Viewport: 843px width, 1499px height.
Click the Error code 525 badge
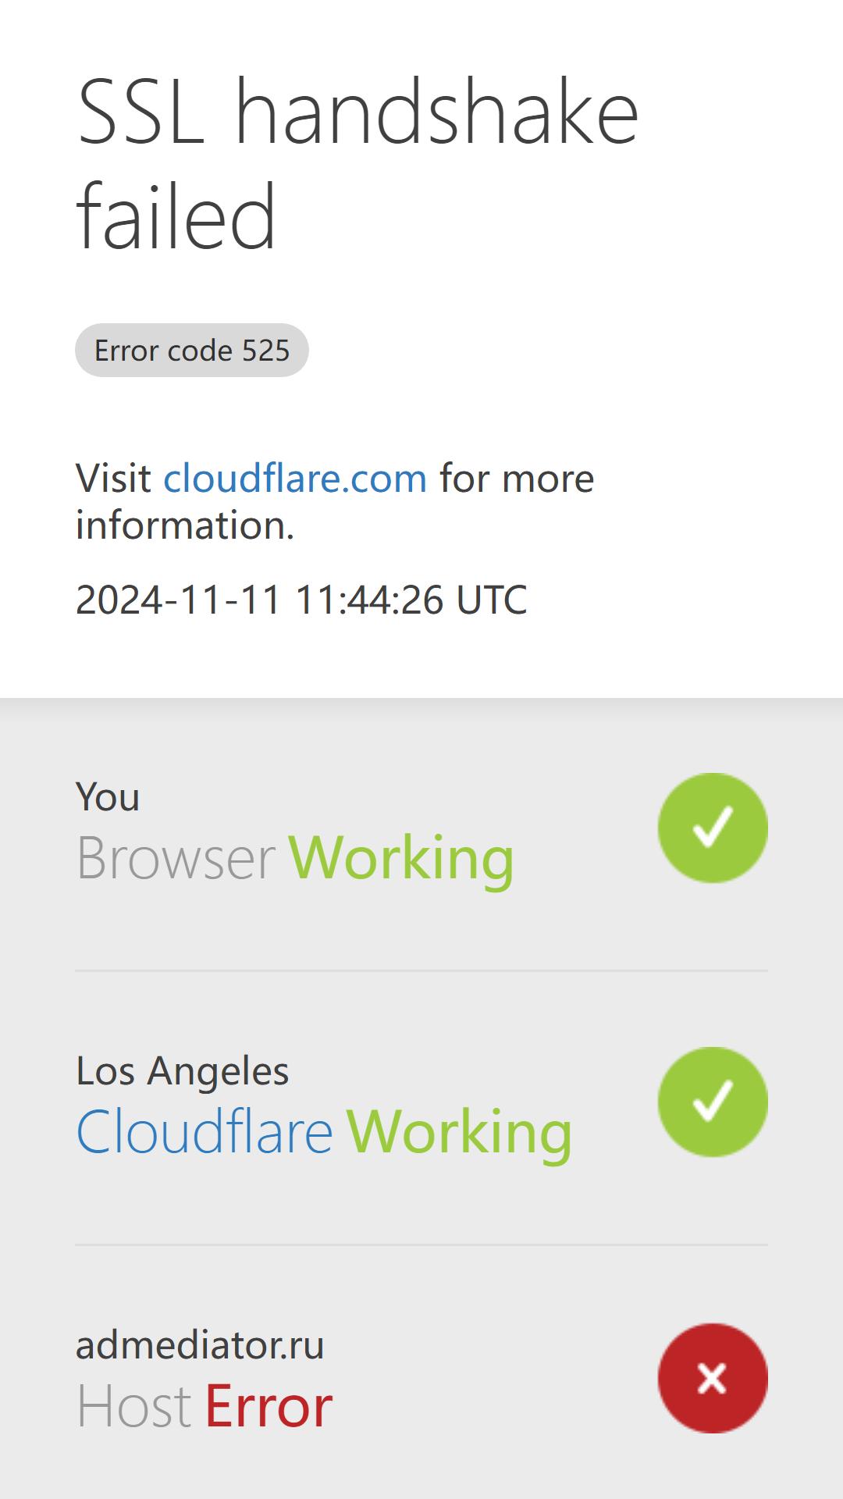[x=192, y=350]
